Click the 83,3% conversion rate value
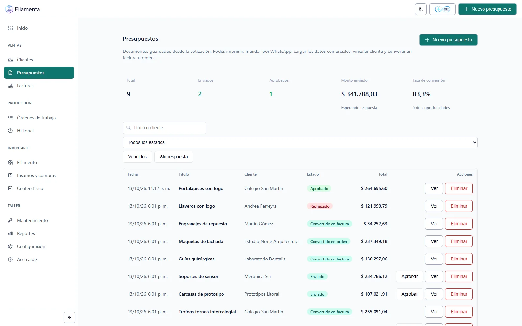522x326 pixels. [422, 94]
